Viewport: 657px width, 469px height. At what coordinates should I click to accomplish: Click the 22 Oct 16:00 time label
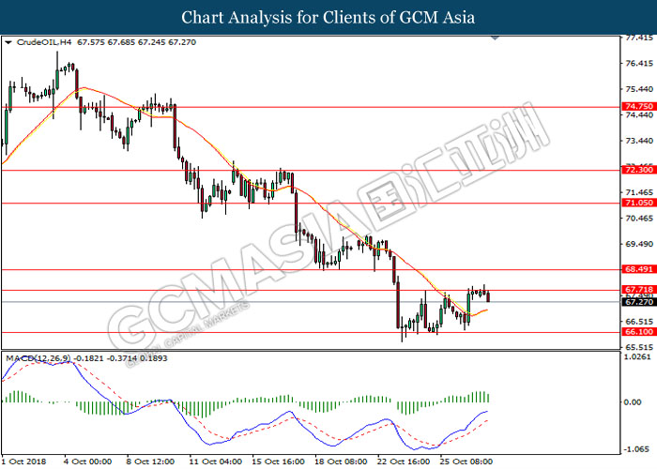pos(404,461)
